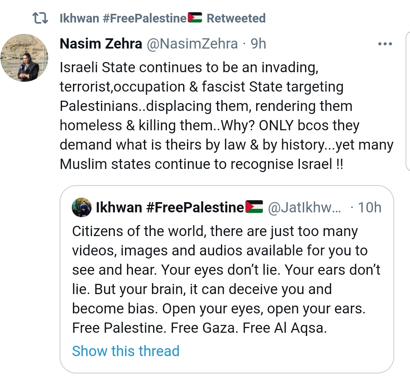Click quoted line starting "Citizens of the world"
Image resolution: width=410 pixels, height=377 pixels.
215,231
